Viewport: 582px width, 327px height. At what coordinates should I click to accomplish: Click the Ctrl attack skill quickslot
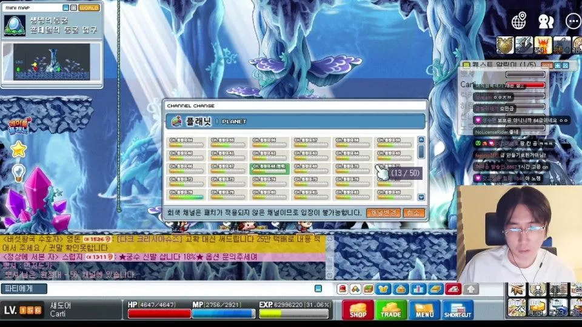[517, 308]
